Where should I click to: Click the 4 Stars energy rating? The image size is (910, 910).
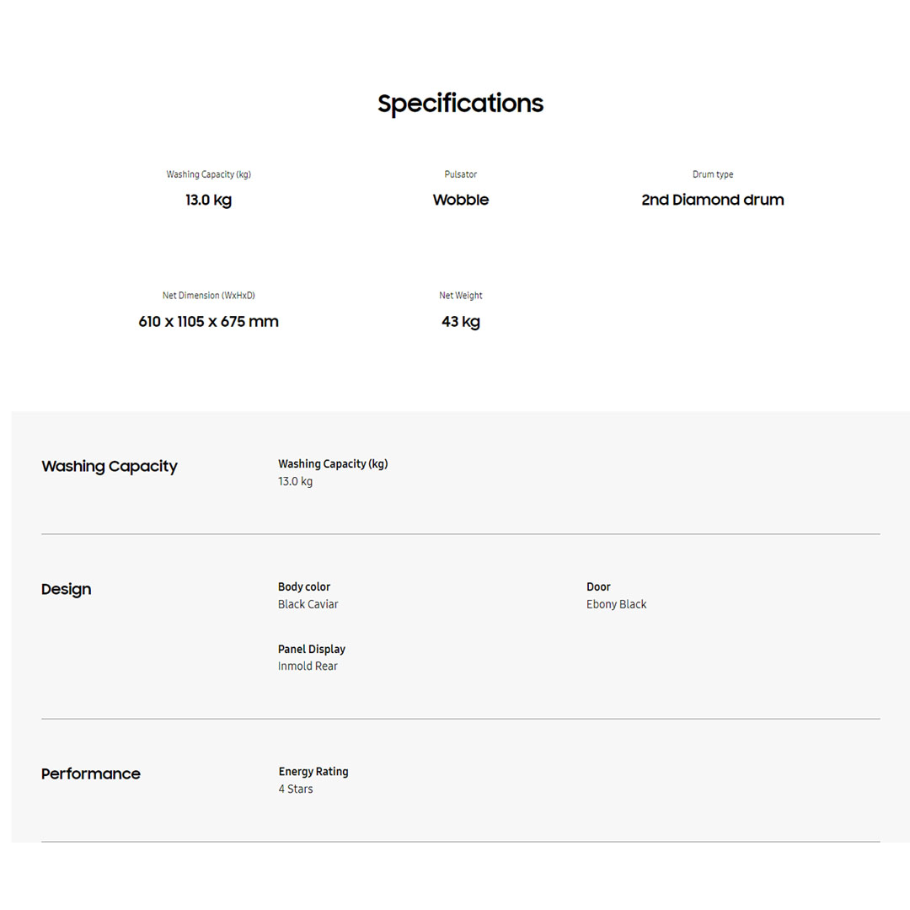point(295,790)
